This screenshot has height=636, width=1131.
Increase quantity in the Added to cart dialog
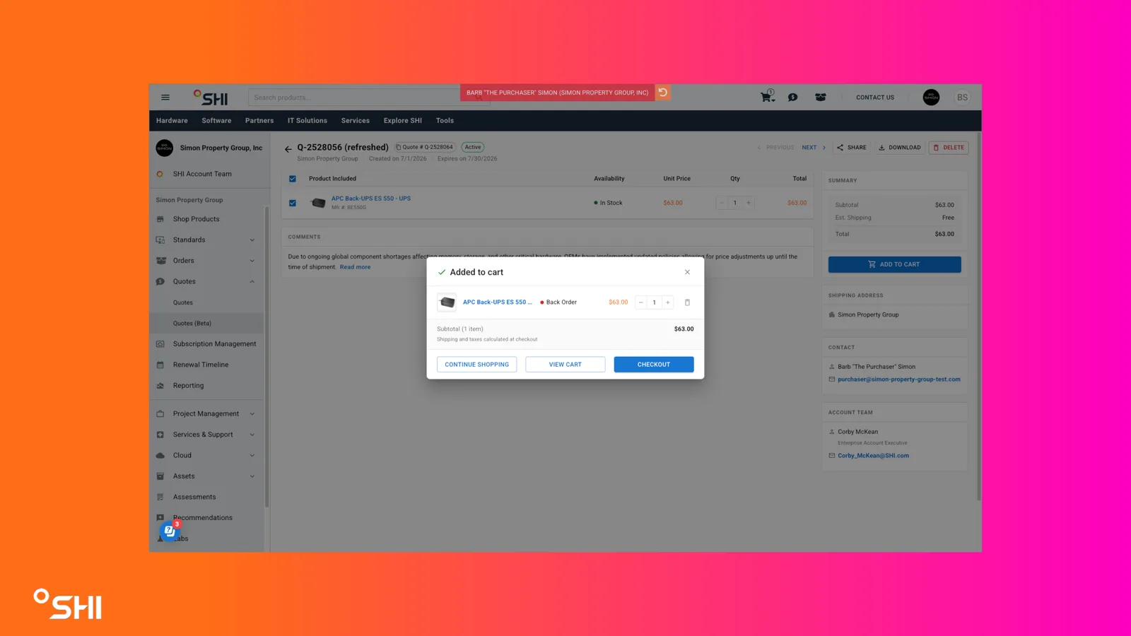coord(667,302)
